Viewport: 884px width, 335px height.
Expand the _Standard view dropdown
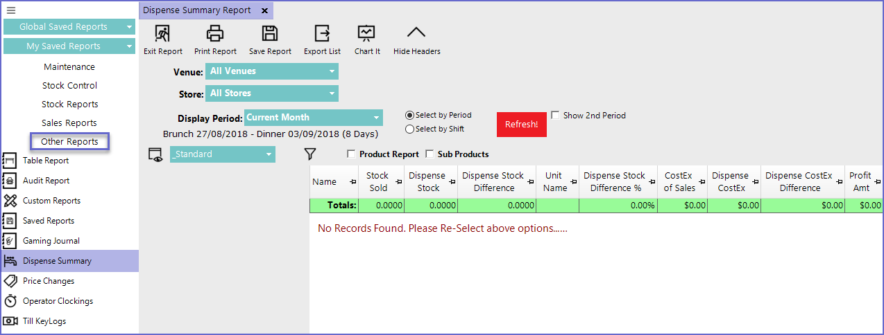pos(222,154)
